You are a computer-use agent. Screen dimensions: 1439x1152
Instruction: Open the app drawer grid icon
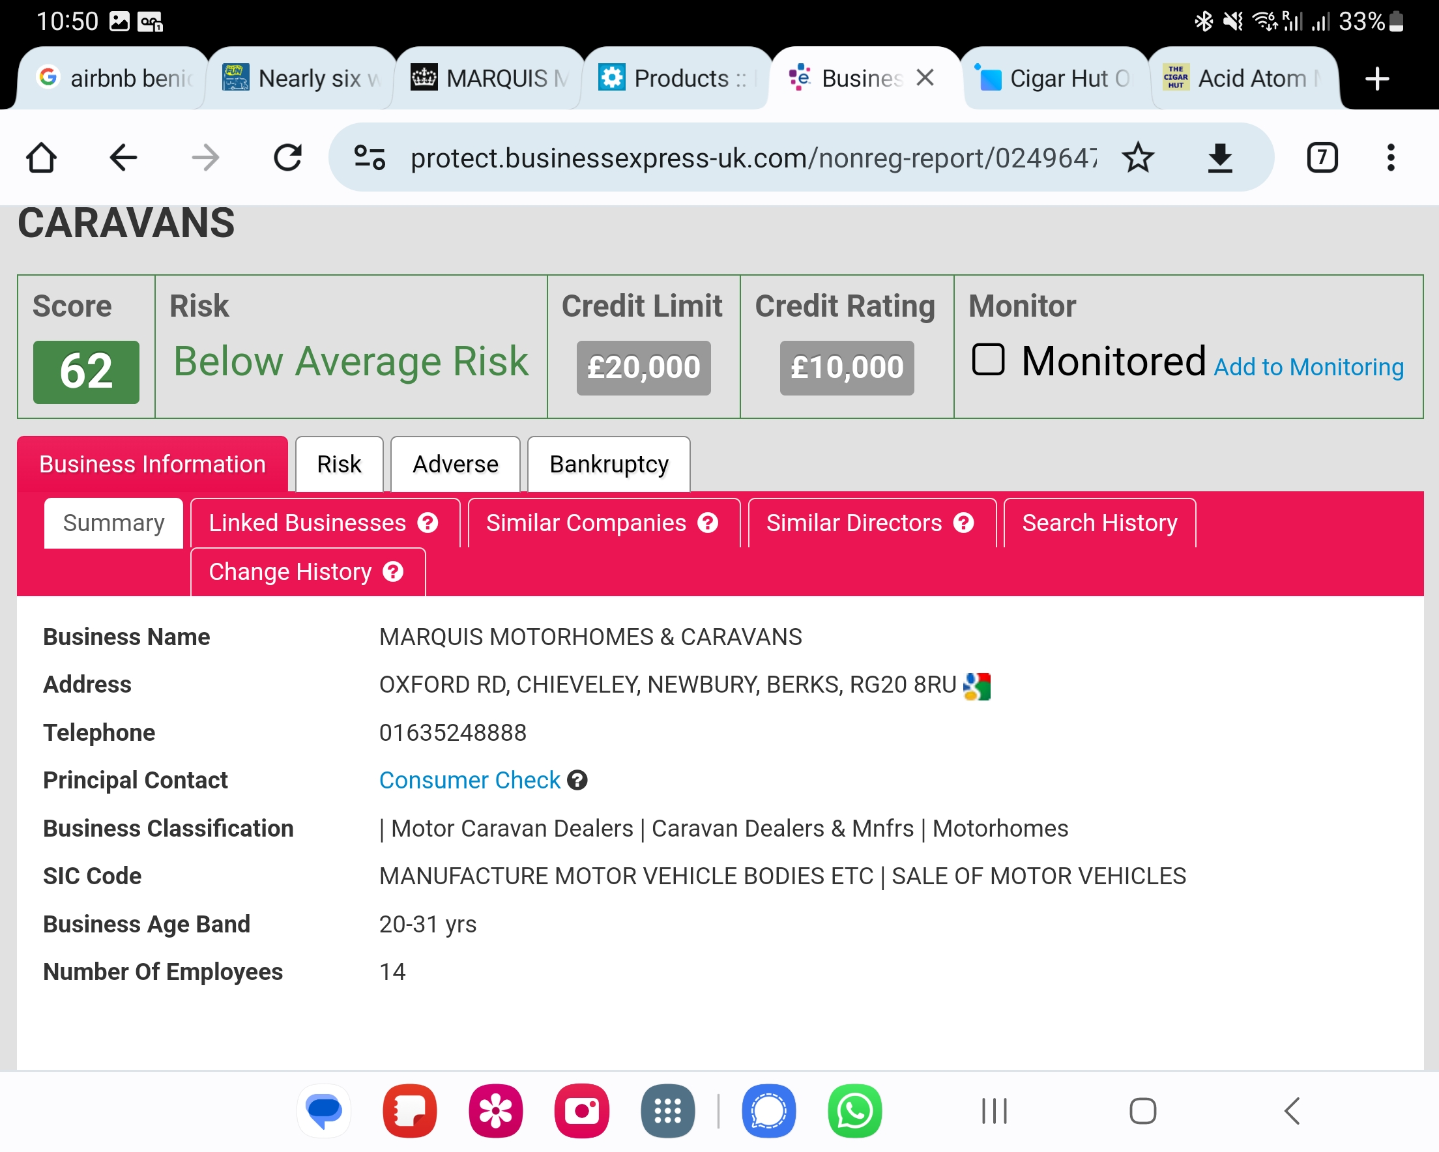tap(667, 1112)
